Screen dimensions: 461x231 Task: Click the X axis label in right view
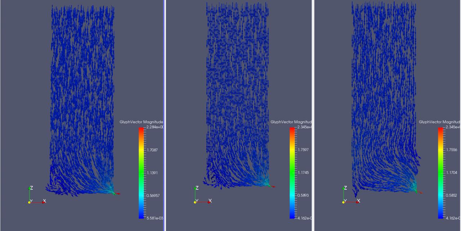click(359, 201)
